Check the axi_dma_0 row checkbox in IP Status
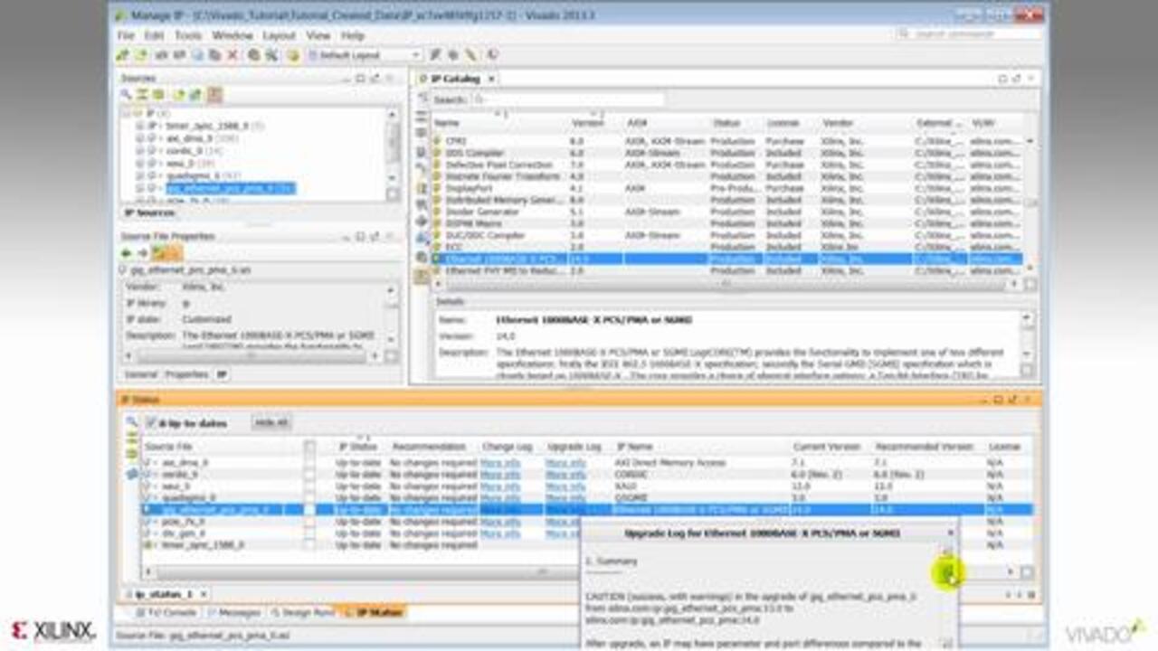Screen dimensions: 1158x651 [310, 463]
